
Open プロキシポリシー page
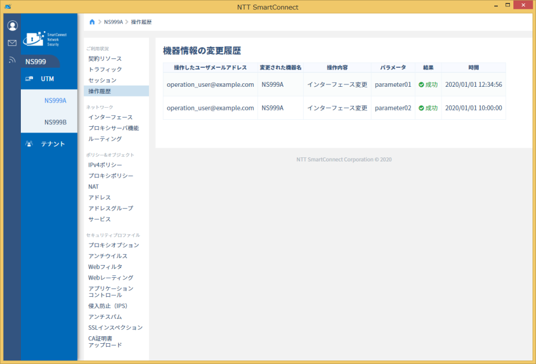pyautogui.click(x=111, y=176)
